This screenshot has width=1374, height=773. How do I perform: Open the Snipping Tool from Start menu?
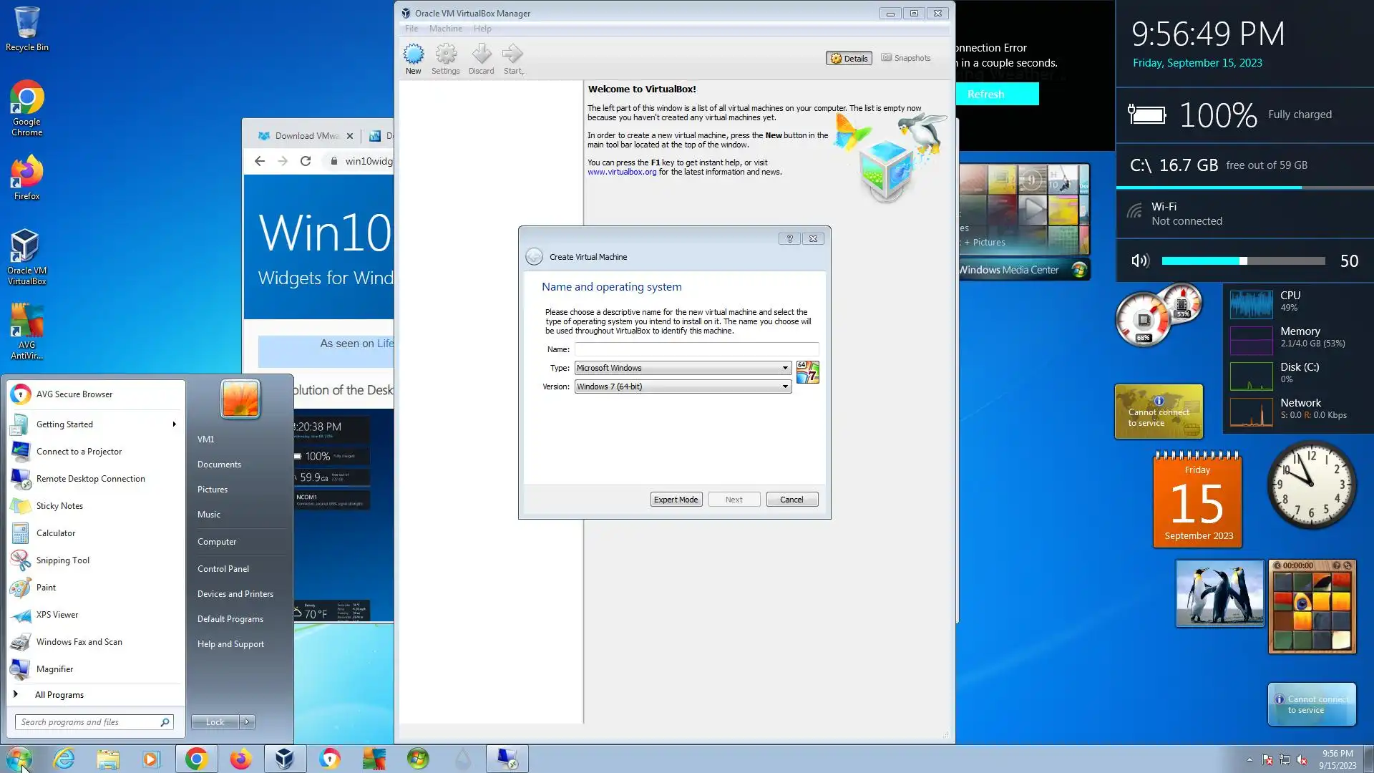coord(62,560)
